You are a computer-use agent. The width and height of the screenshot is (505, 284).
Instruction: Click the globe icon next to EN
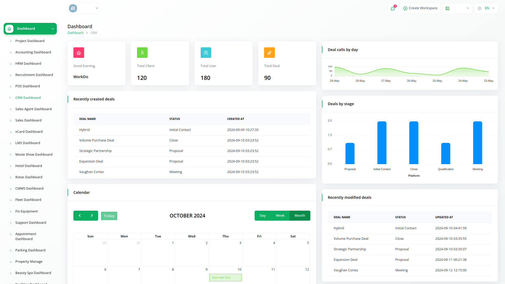(x=479, y=8)
